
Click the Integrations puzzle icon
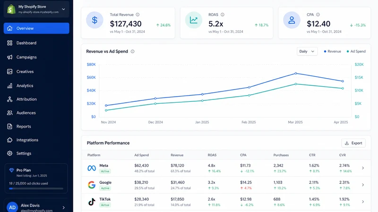click(x=9, y=140)
